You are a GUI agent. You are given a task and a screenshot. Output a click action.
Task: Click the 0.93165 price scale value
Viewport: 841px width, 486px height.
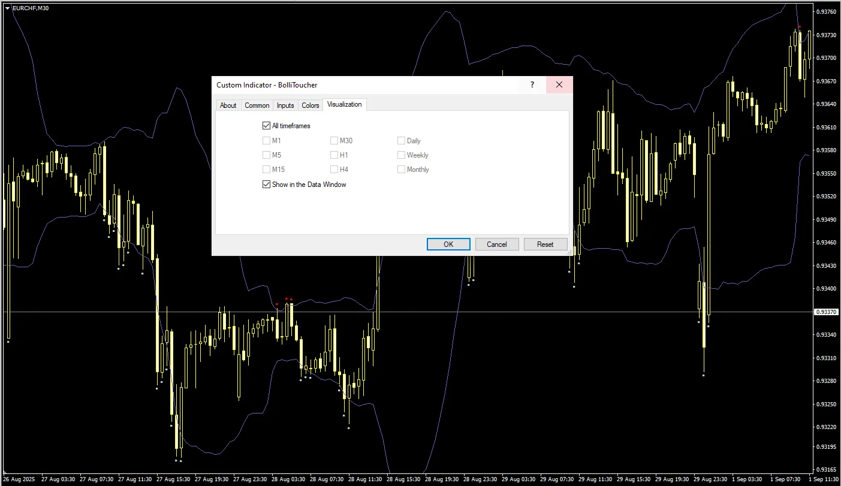[827, 470]
